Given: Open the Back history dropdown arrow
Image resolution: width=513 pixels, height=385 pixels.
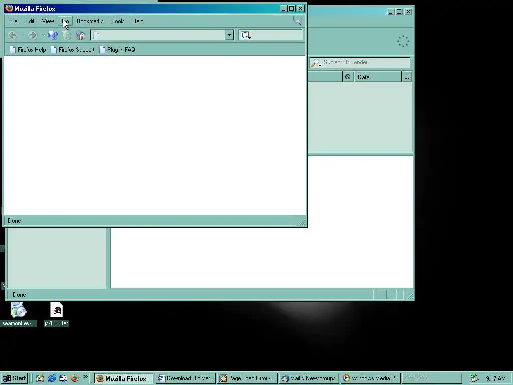Looking at the screenshot, I should click(x=23, y=35).
